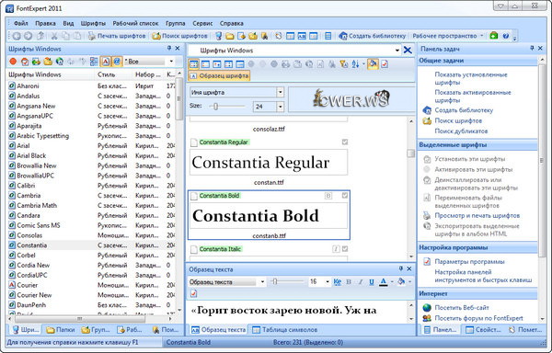Click the tree-list icon in fonts panel toolbar

point(94,62)
